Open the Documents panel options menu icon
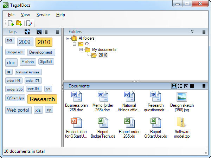 [x=204, y=86]
